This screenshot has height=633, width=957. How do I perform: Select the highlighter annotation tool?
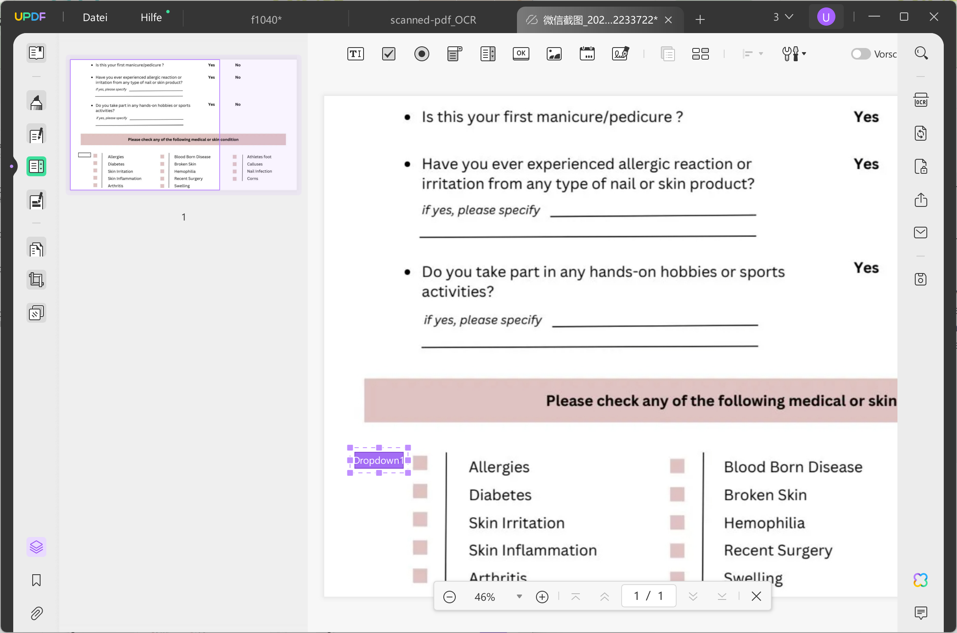point(36,101)
